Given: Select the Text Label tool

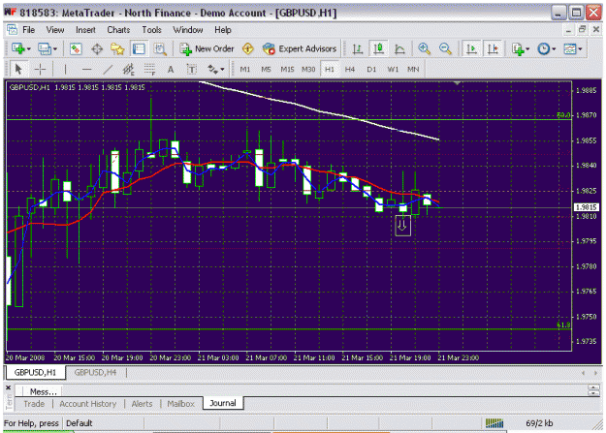Looking at the screenshot, I should point(192,70).
